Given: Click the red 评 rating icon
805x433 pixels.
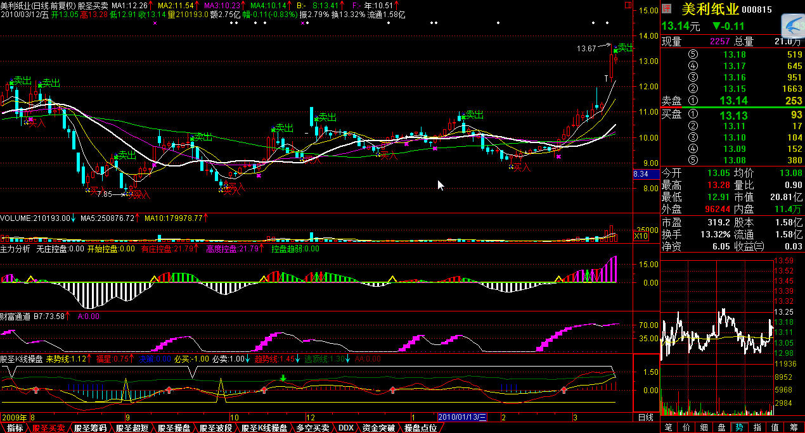Looking at the screenshot, I should pos(666,8).
